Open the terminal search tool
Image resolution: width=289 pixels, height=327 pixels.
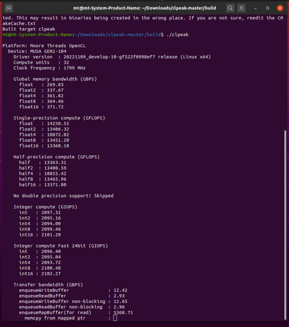(x=230, y=8)
